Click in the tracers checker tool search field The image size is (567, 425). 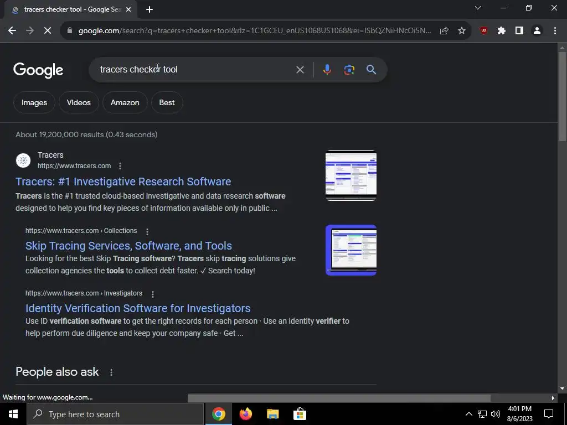click(x=195, y=69)
